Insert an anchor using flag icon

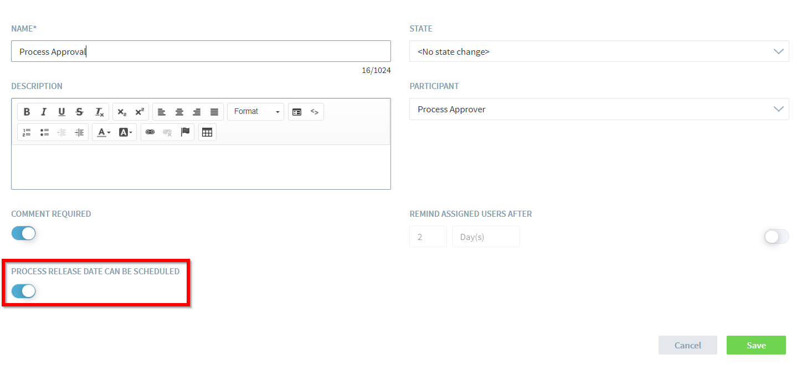(x=185, y=132)
